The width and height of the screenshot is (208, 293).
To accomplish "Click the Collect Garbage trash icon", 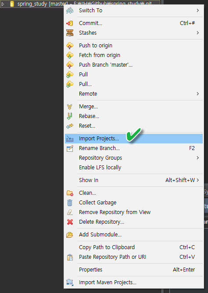I will point(70,203).
